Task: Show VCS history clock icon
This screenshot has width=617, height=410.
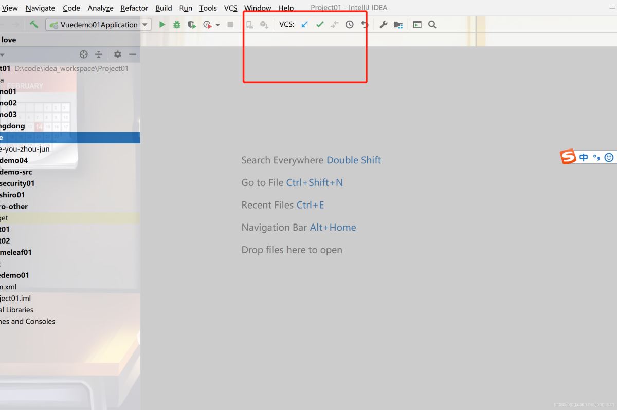Action: tap(350, 24)
